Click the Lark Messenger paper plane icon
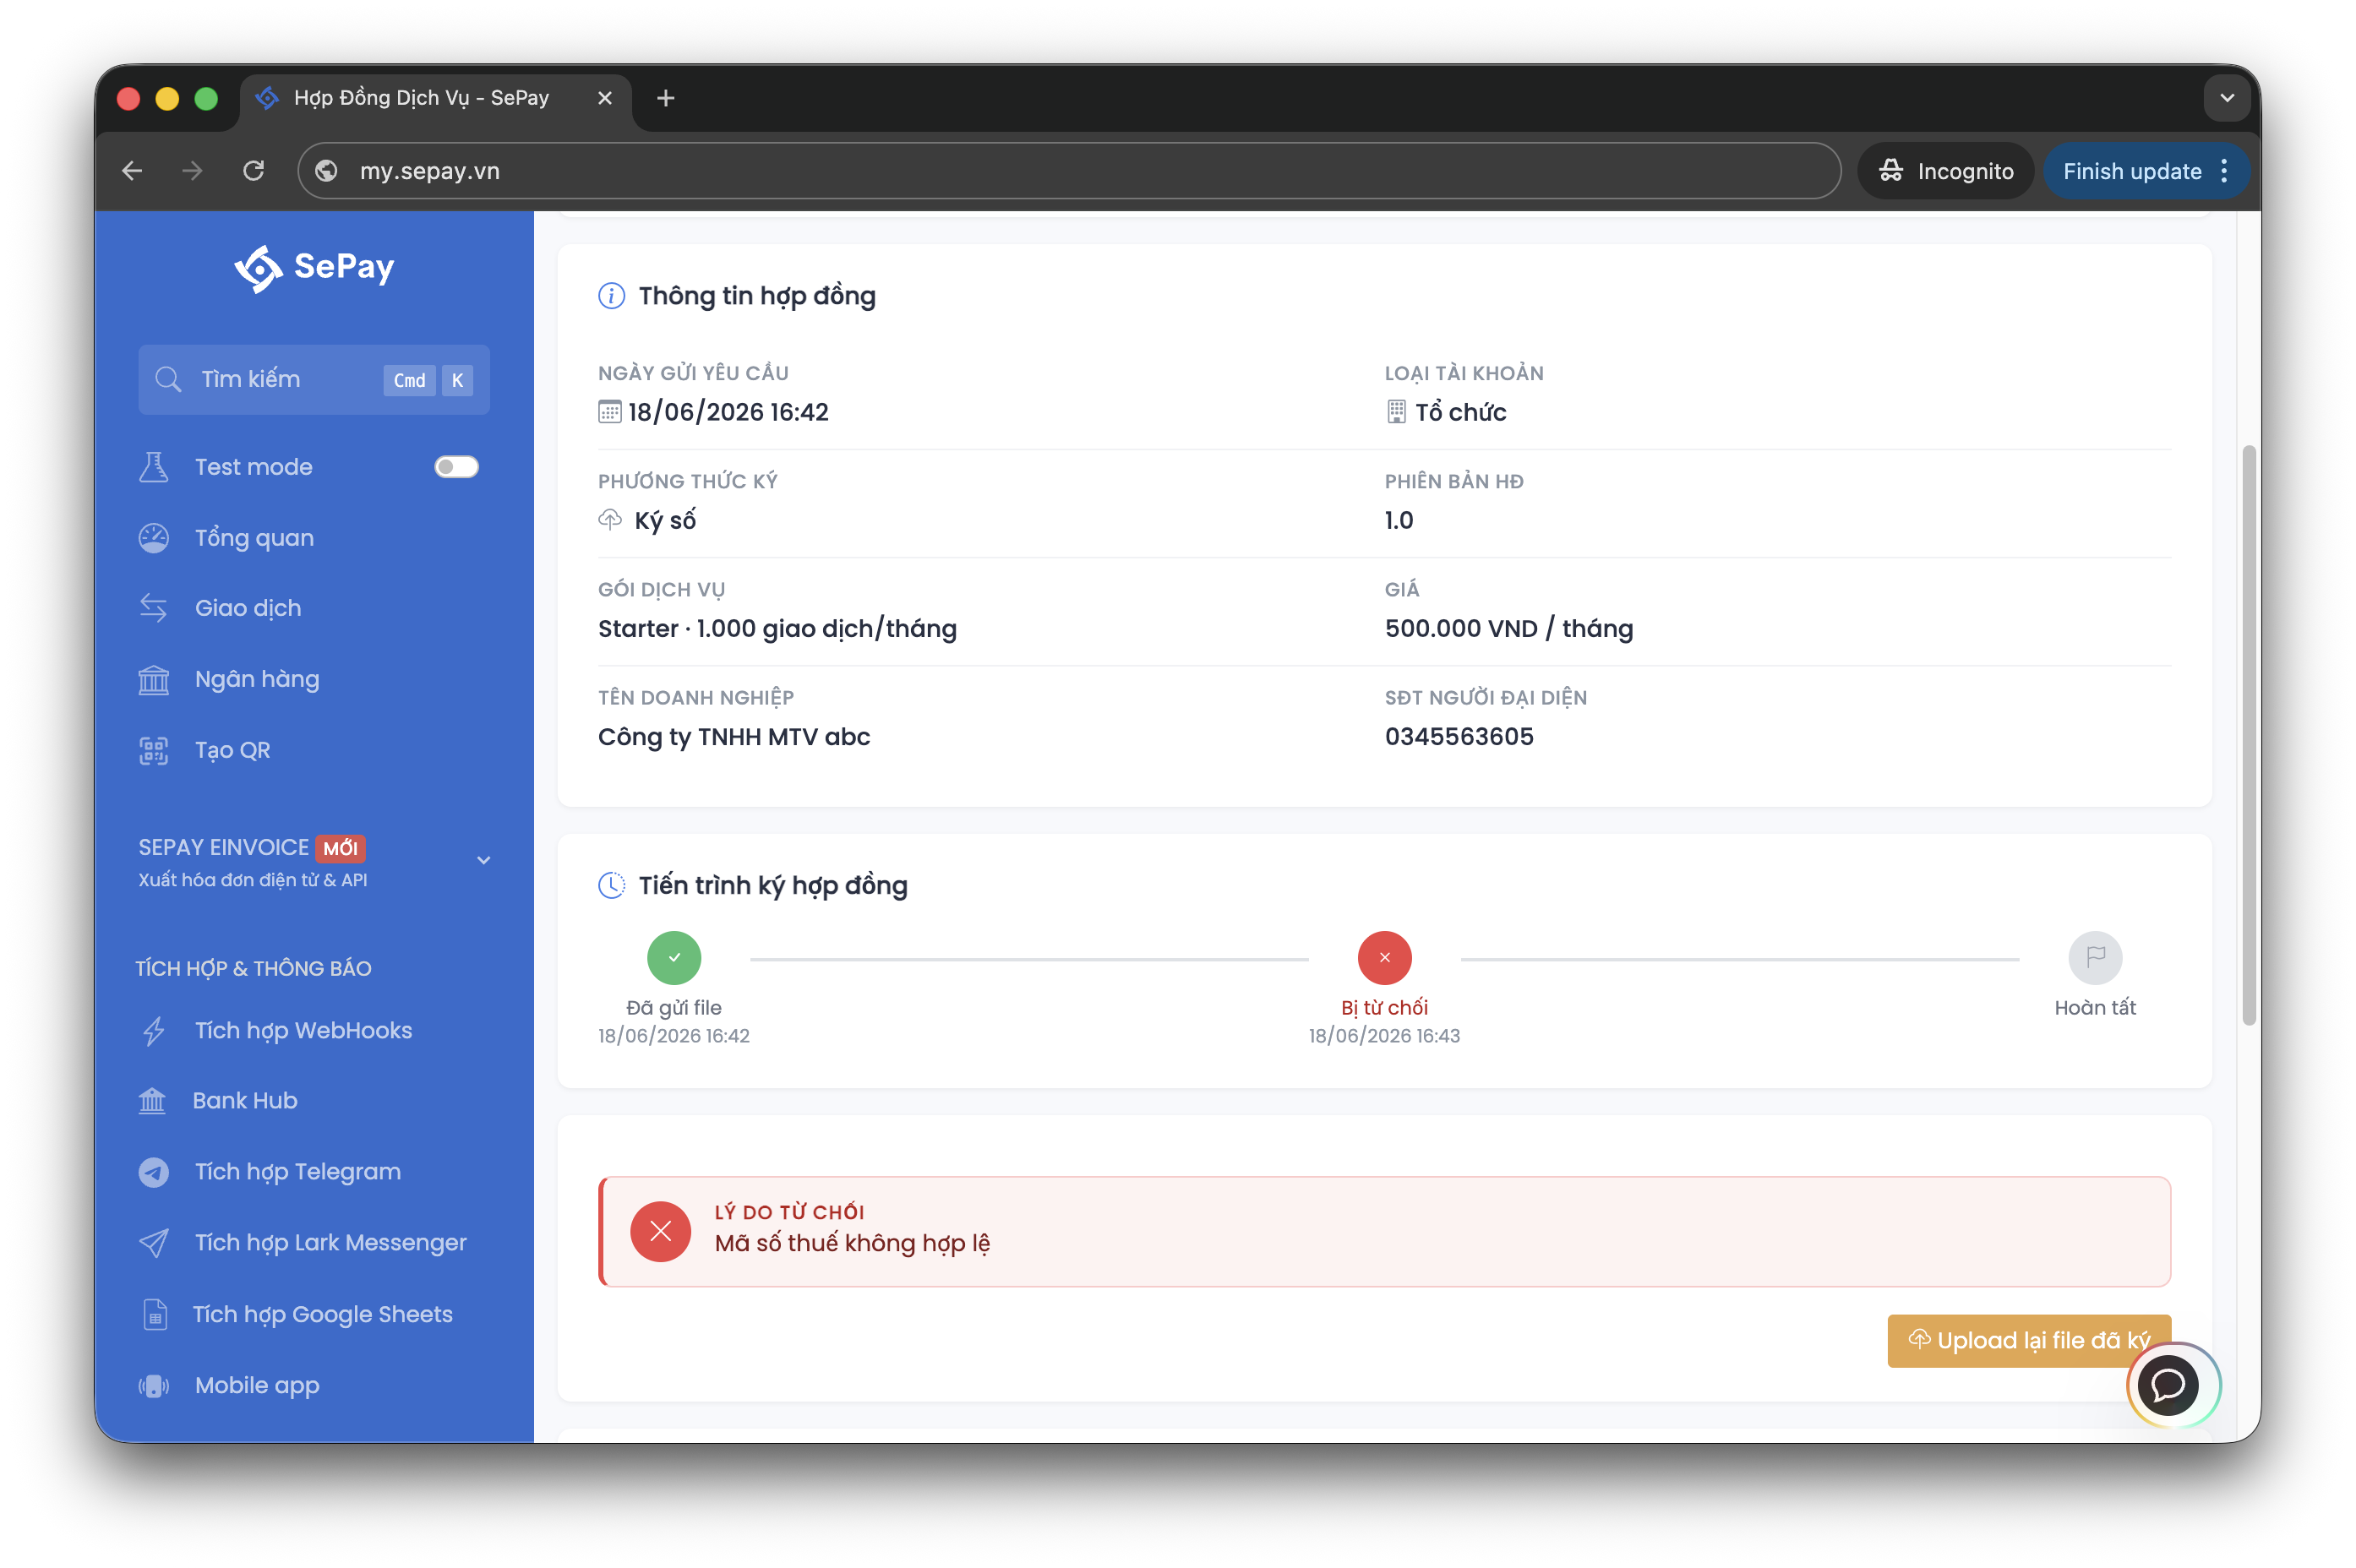 click(153, 1242)
